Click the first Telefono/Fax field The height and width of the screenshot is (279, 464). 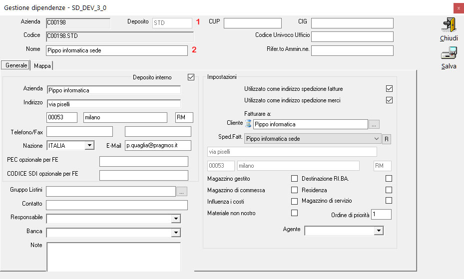point(79,132)
